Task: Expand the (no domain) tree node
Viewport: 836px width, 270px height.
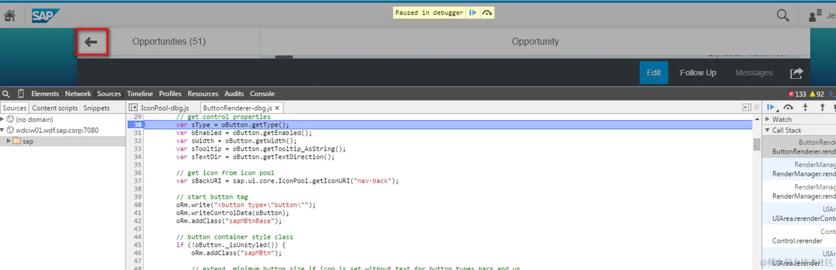Action: 2,119
